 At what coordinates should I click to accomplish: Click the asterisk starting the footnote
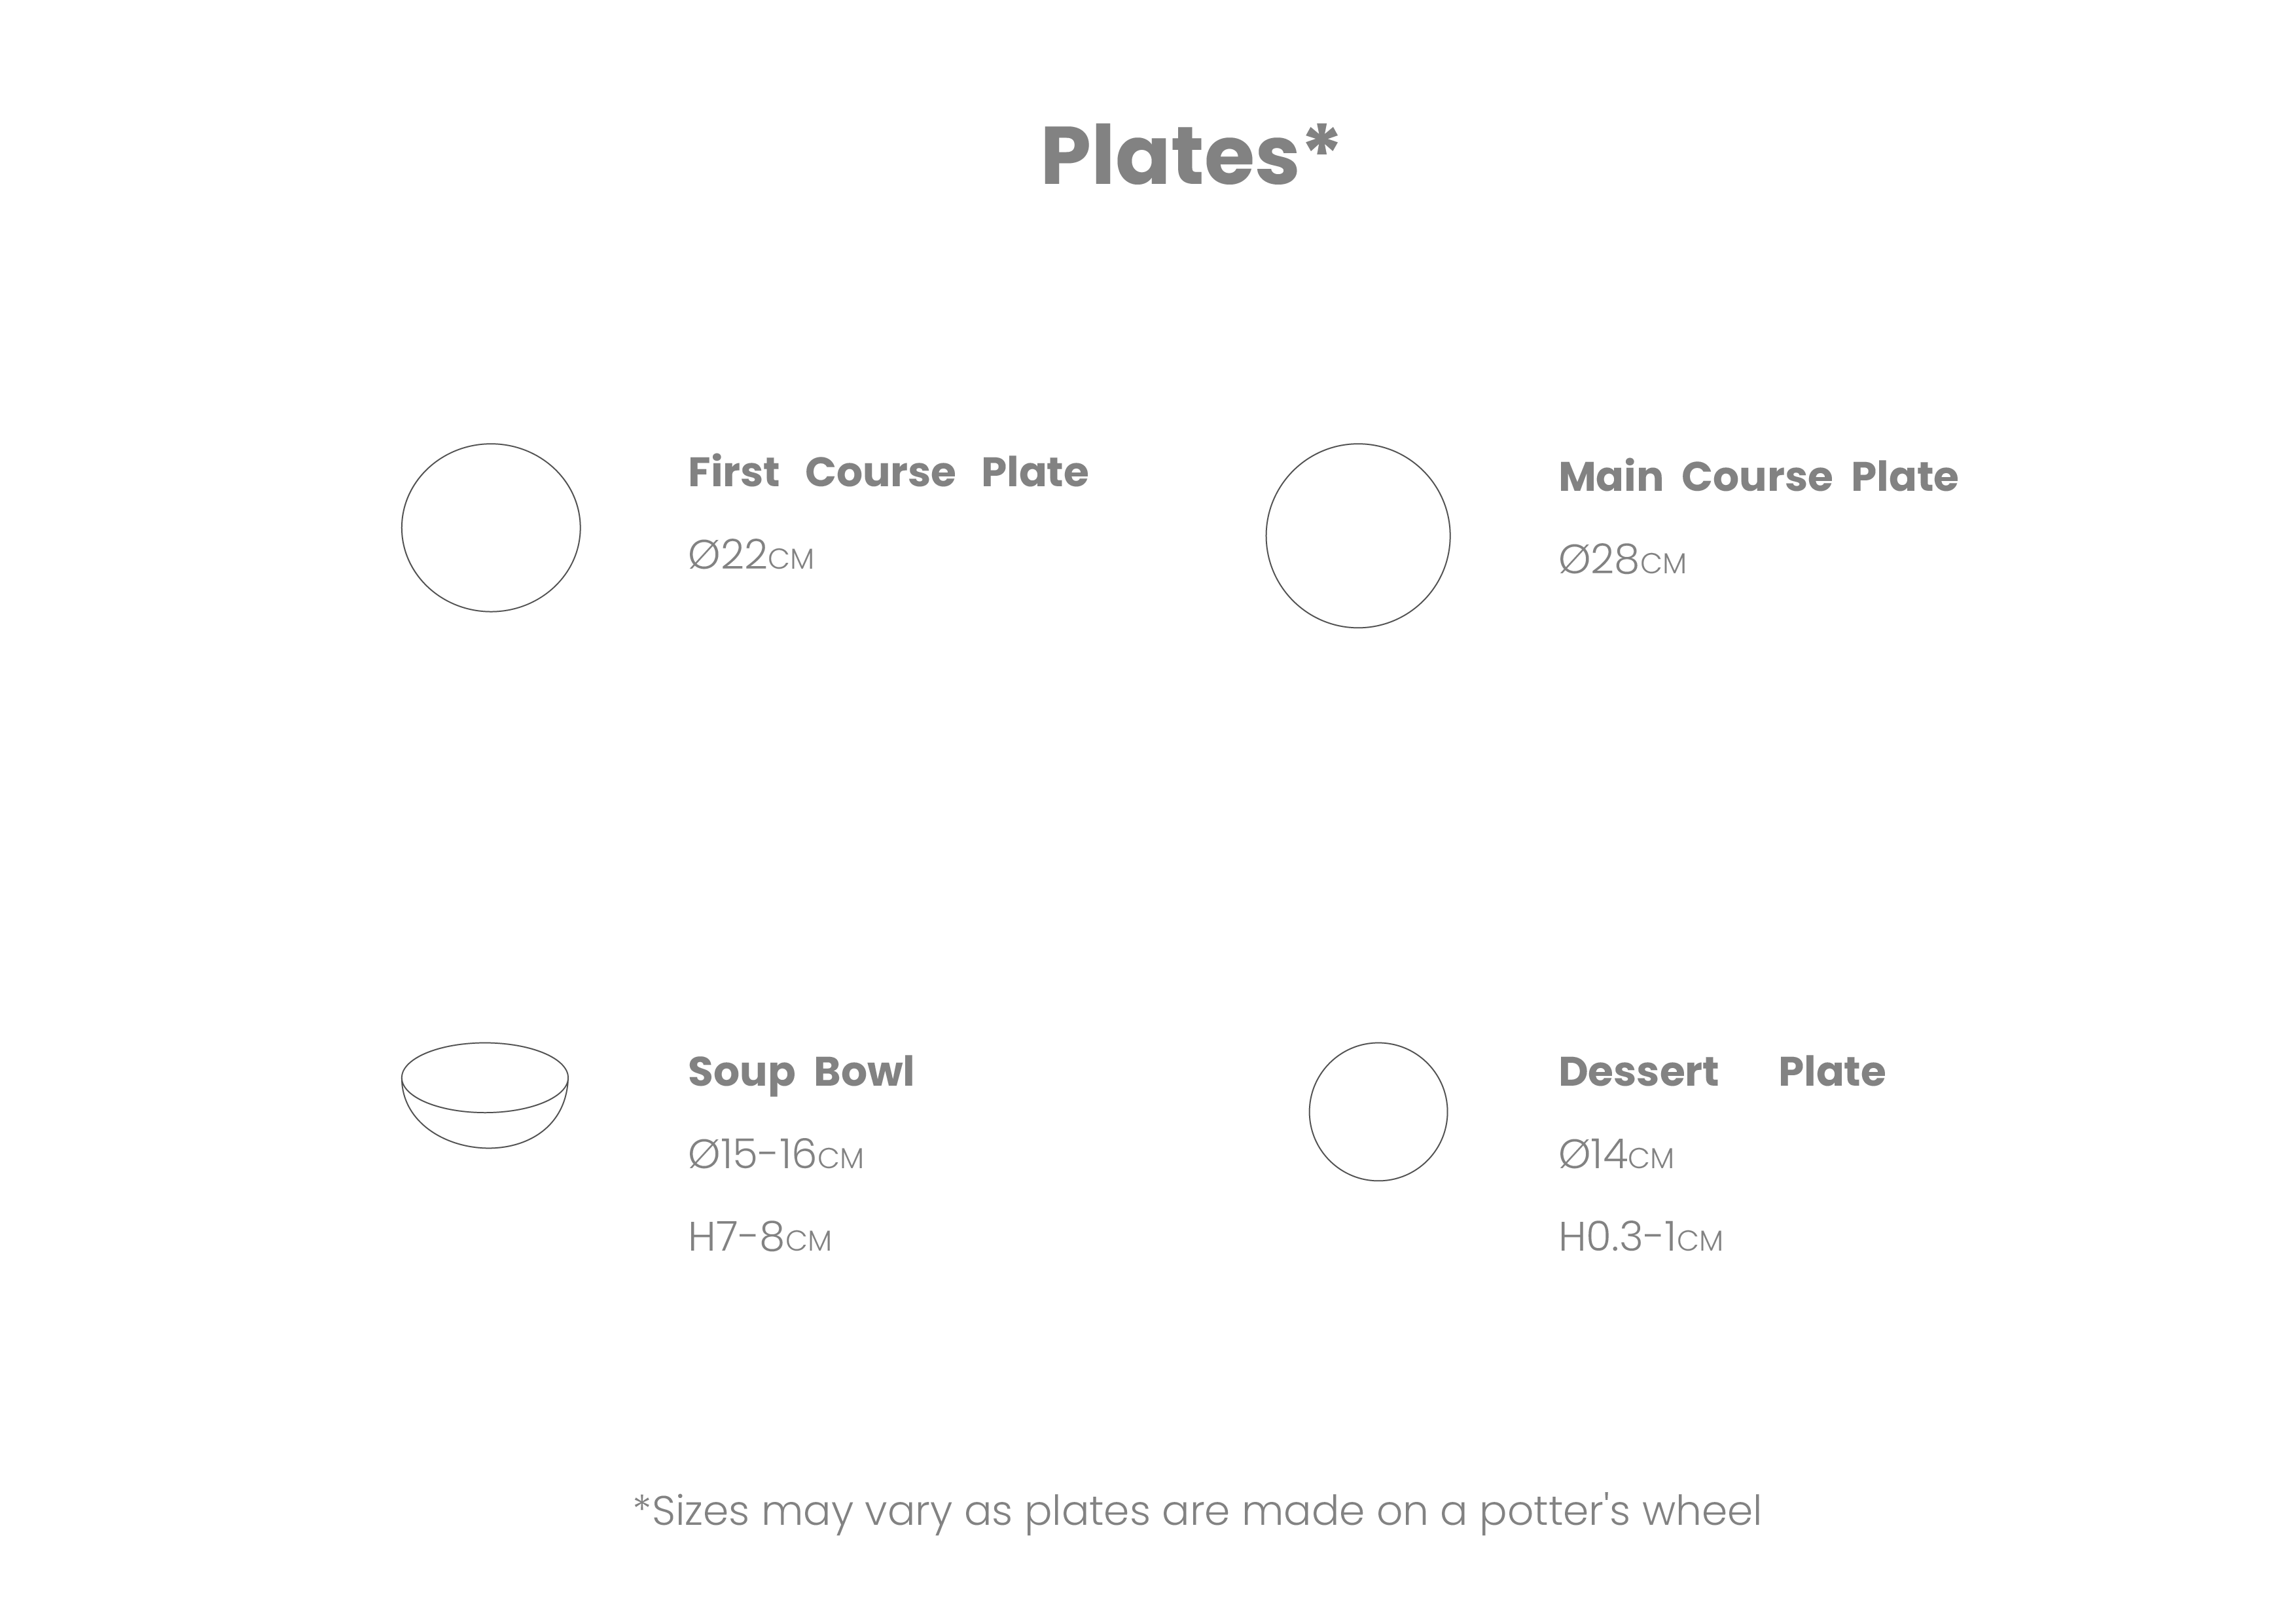[641, 1504]
